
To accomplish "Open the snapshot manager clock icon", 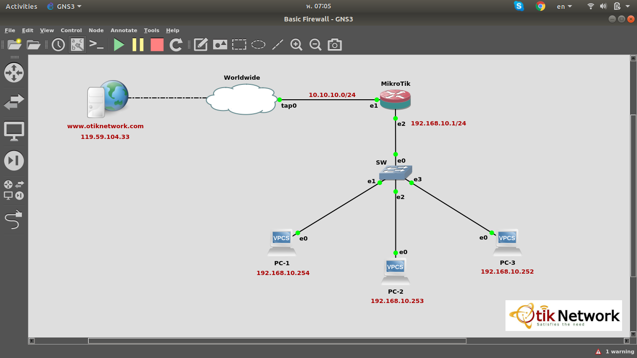I will [x=58, y=45].
